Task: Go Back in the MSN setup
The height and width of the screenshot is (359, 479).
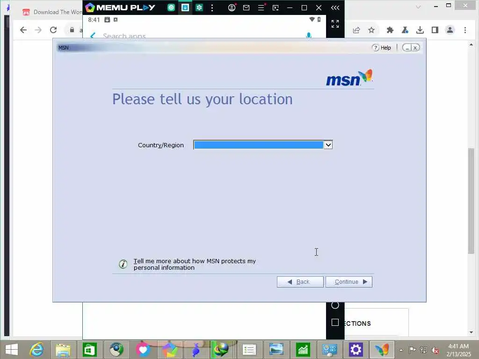Action: 300,282
